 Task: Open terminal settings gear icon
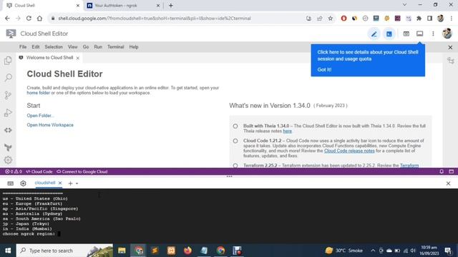click(23, 183)
